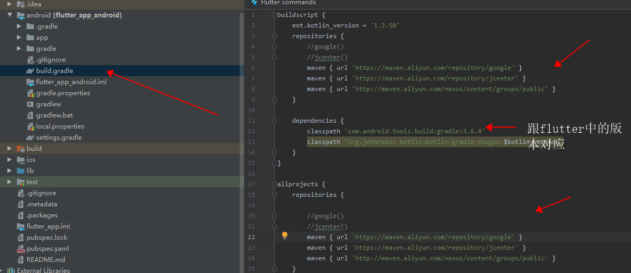
Task: Click the .gradle folder icon
Action: (30, 26)
